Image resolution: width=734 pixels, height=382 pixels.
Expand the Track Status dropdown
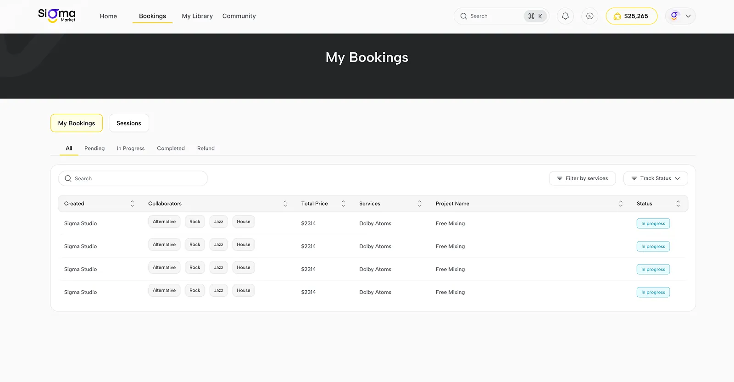pos(656,178)
